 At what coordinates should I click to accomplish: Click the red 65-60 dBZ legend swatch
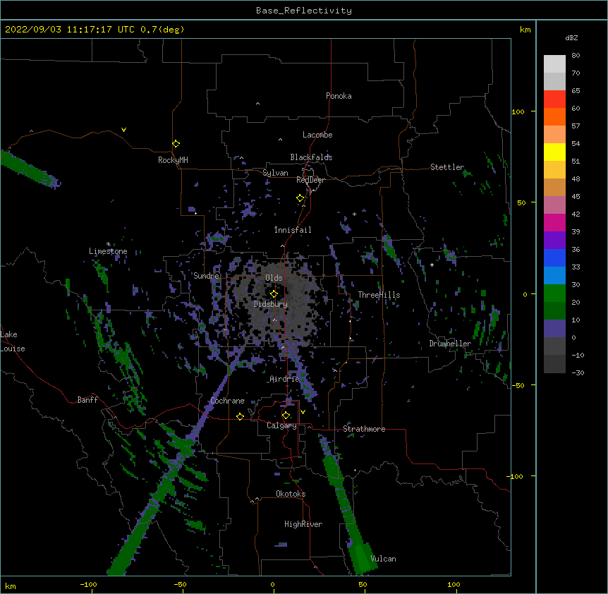tap(554, 99)
